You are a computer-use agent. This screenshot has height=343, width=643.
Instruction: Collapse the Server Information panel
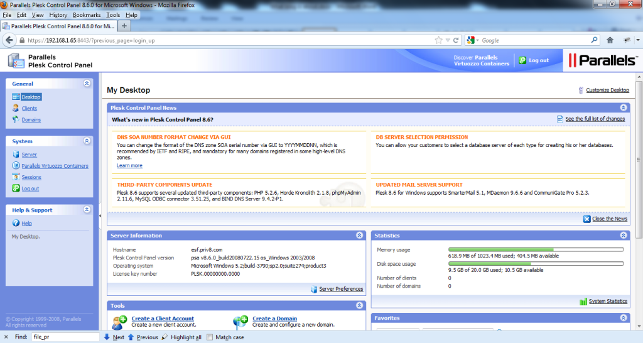click(x=359, y=235)
